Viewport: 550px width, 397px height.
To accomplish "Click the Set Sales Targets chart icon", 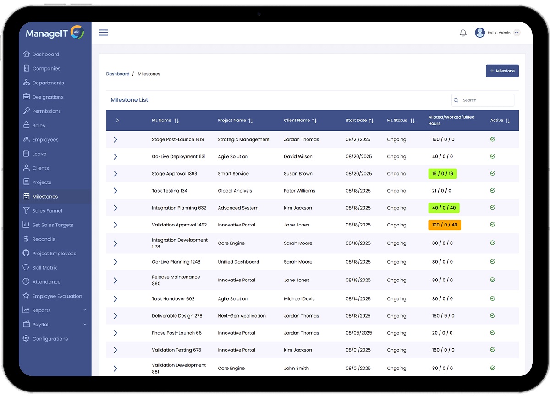I will [27, 225].
